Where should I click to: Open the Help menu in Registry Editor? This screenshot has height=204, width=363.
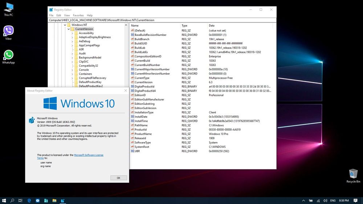point(90,15)
